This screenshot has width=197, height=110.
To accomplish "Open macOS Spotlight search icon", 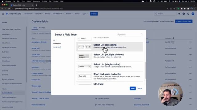I will click(173, 1).
